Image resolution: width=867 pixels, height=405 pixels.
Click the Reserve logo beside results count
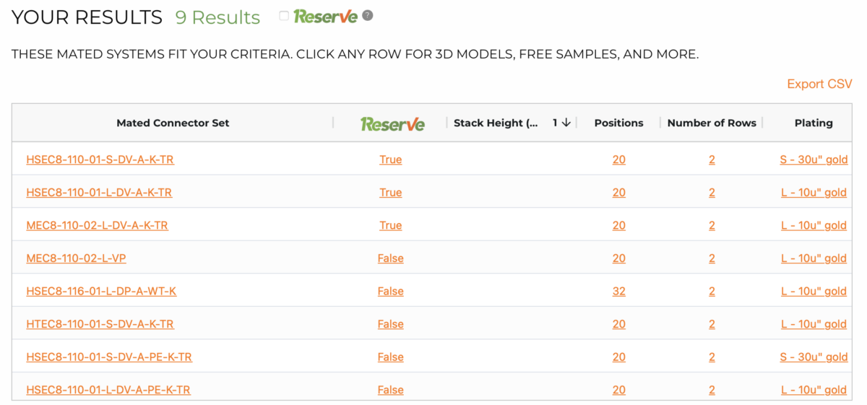coord(325,16)
